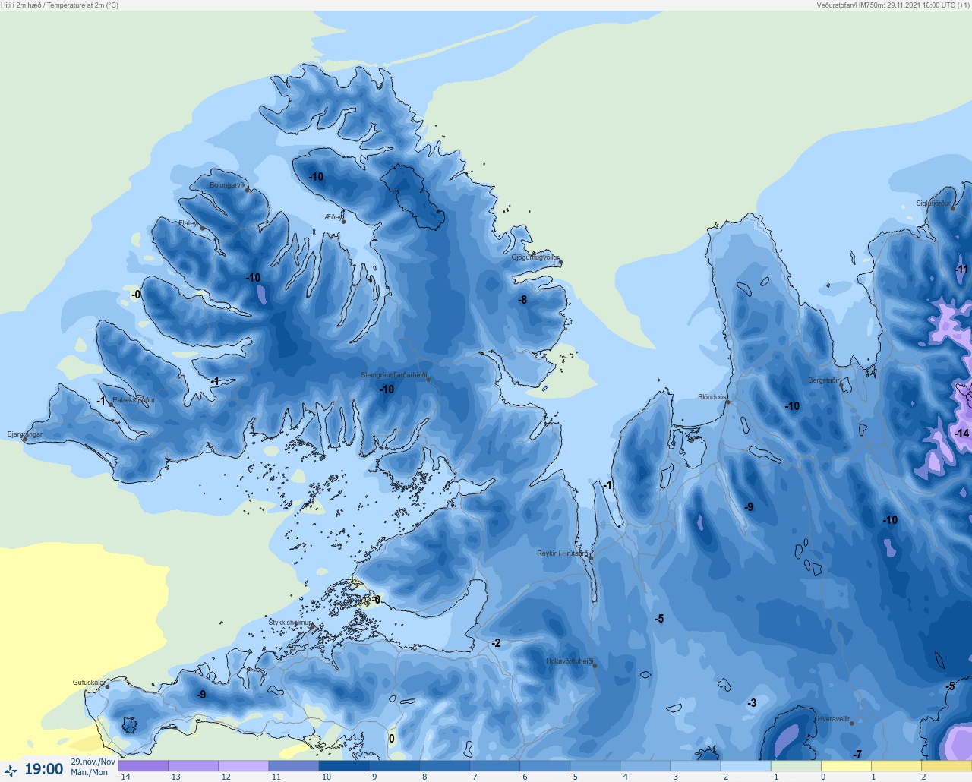Click the -9 value east of Gufuskálar

coord(201,695)
